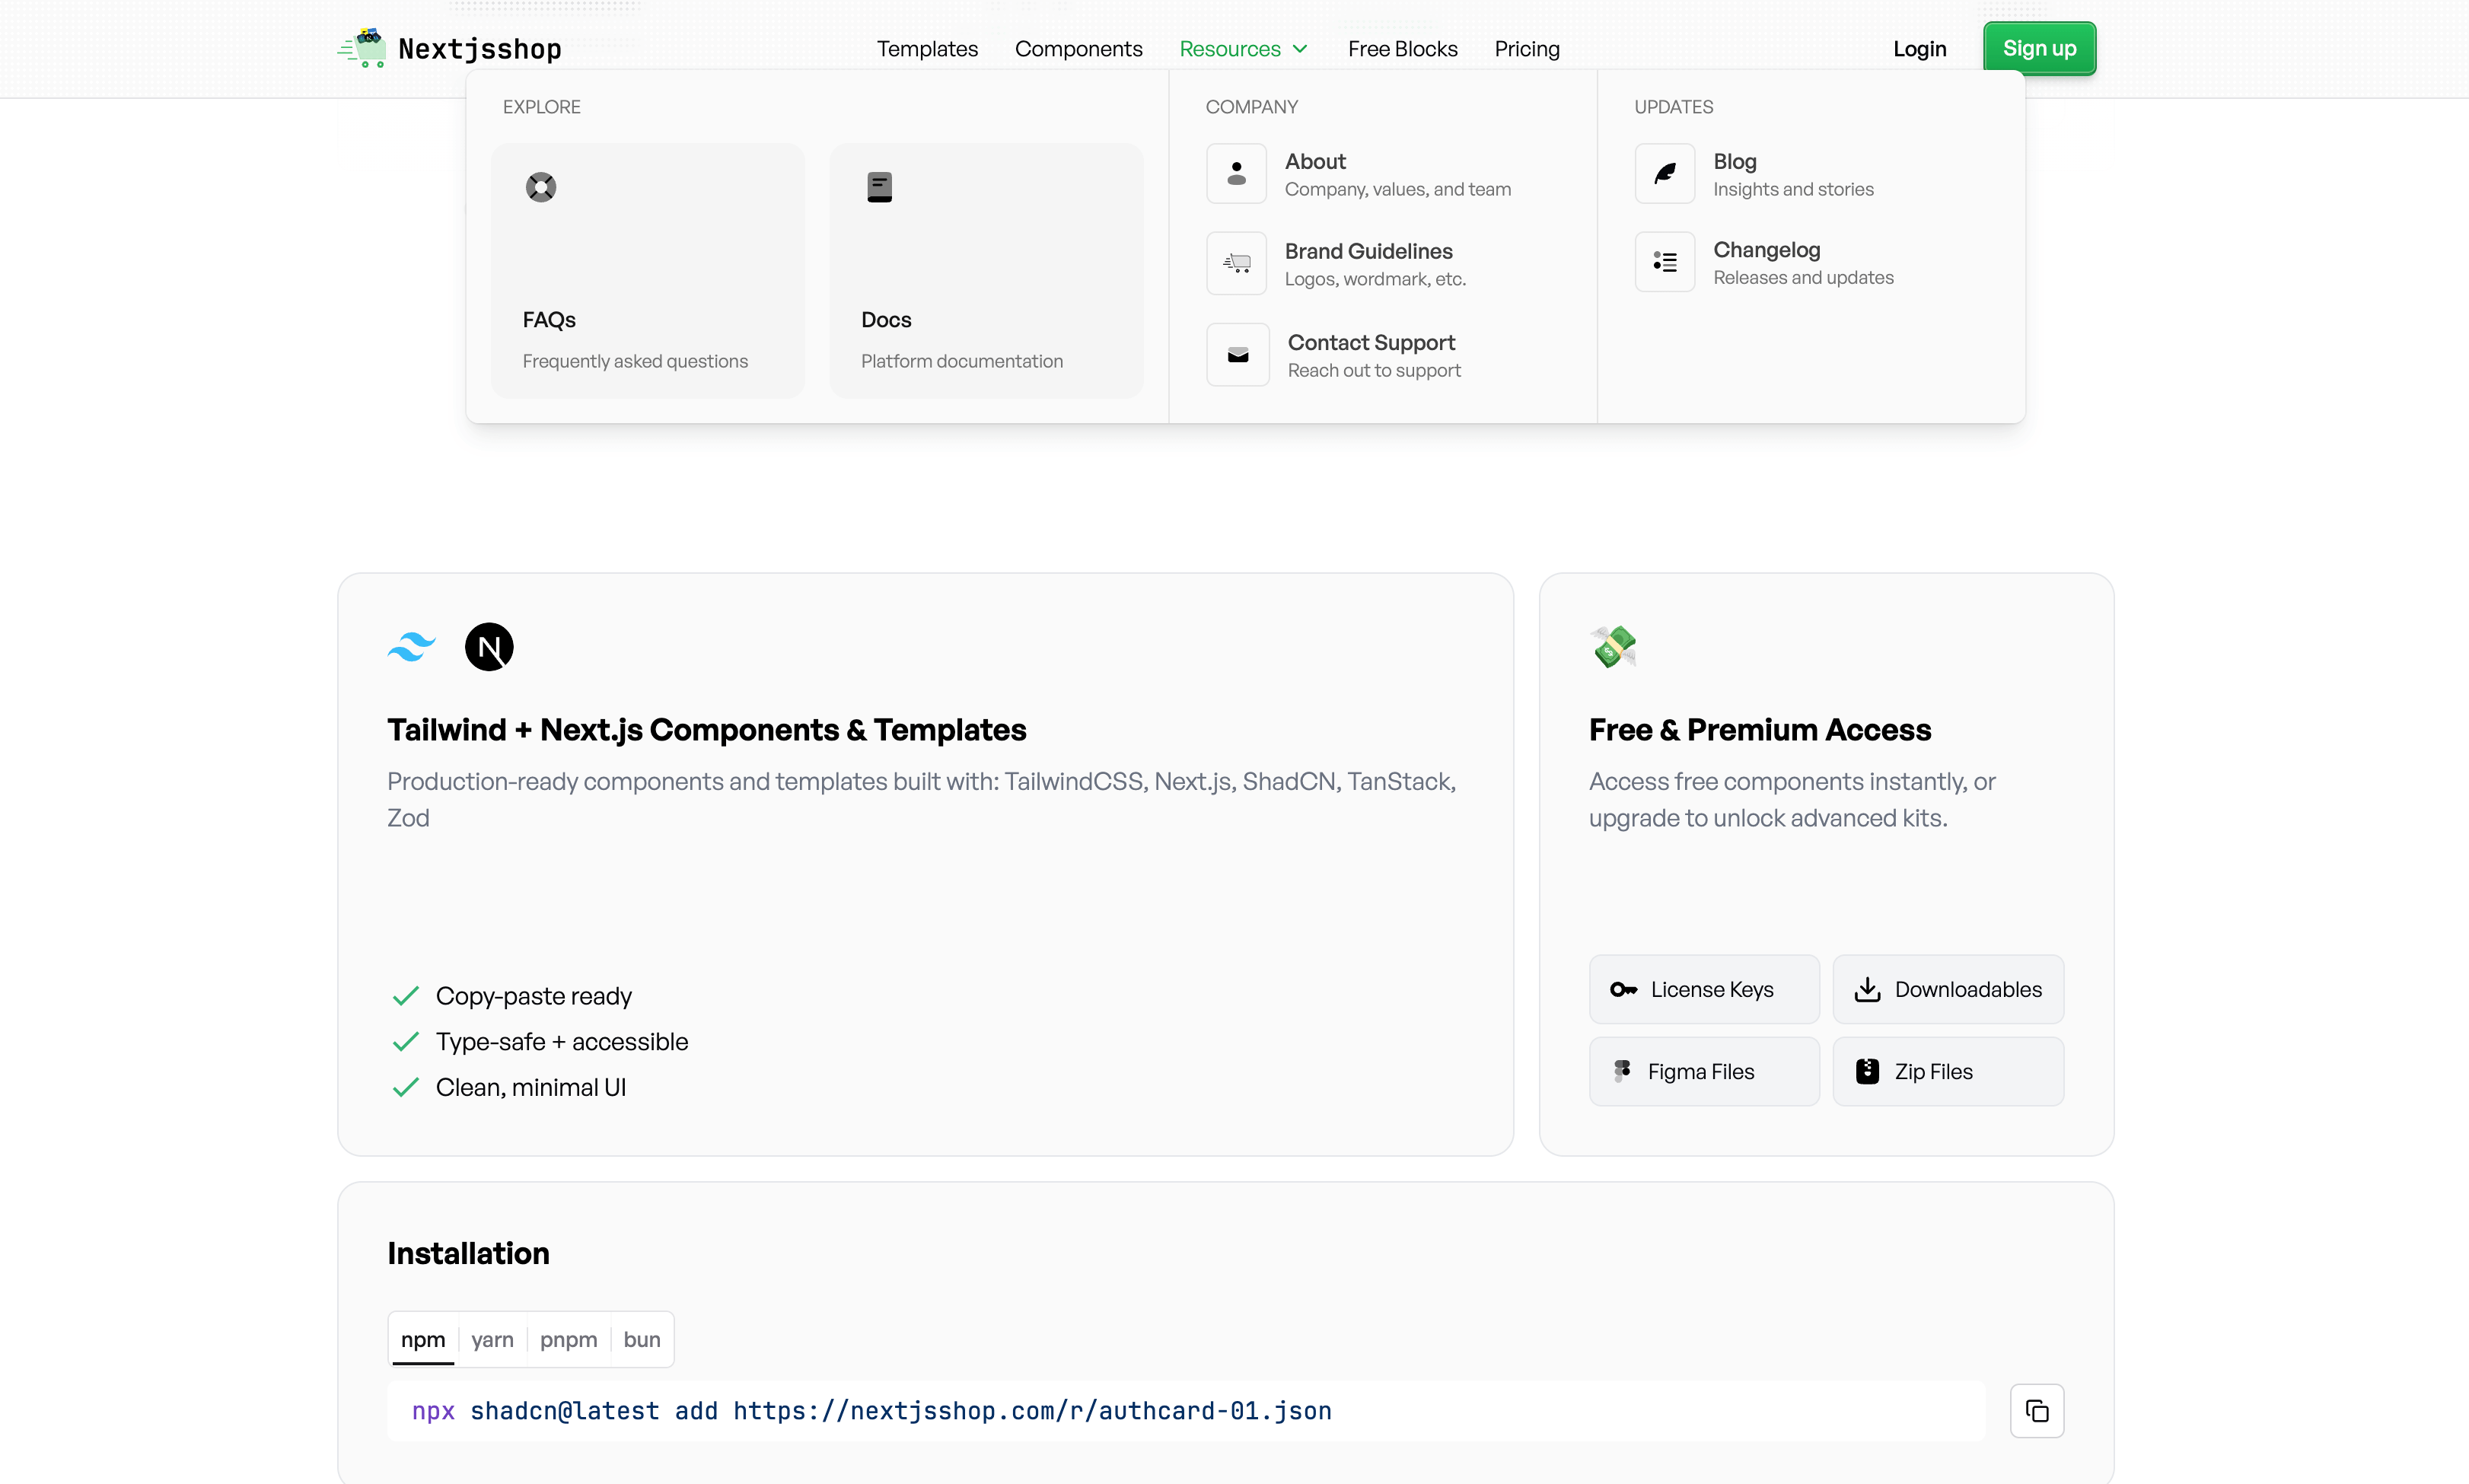Image resolution: width=2469 pixels, height=1484 pixels.
Task: Click the key icon beside License Keys
Action: pyautogui.click(x=1623, y=990)
